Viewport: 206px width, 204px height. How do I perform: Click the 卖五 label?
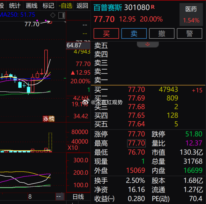[101, 46]
